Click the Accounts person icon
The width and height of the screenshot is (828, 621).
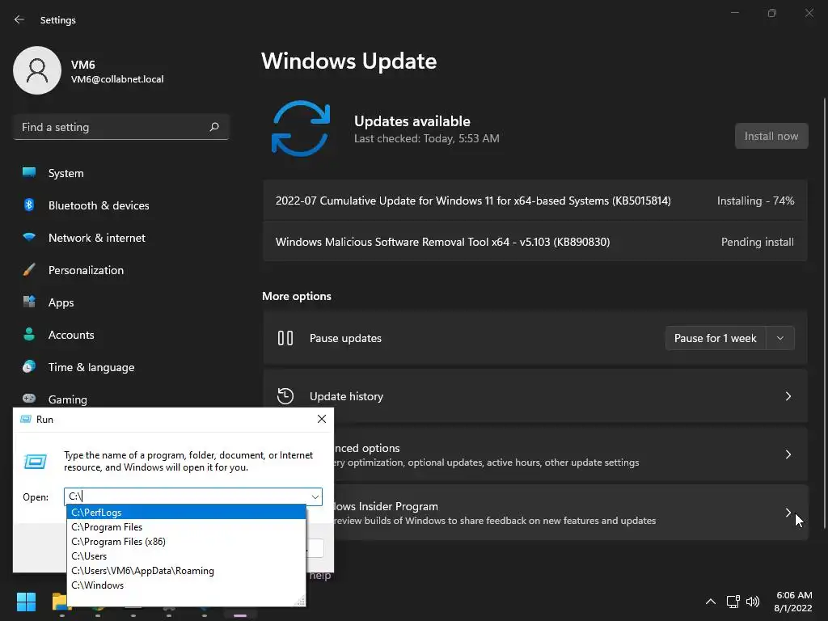tap(29, 334)
